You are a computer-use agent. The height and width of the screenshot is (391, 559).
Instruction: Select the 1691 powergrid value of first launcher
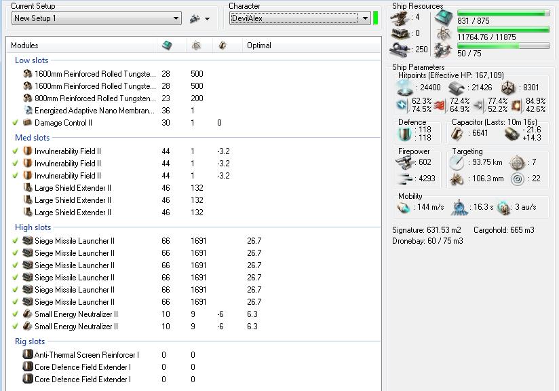click(198, 241)
